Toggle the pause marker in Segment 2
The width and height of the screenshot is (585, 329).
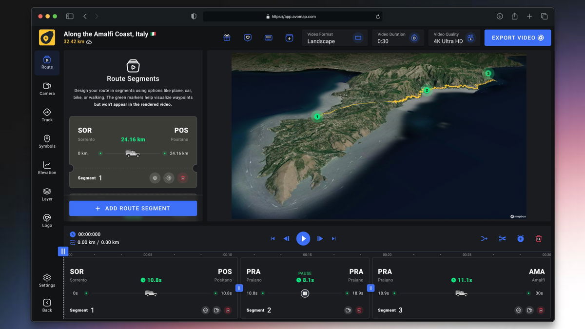(x=305, y=293)
